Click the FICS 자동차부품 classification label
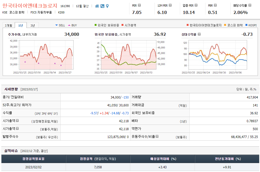The width and height of the screenshot is (260, 172). [41, 12]
